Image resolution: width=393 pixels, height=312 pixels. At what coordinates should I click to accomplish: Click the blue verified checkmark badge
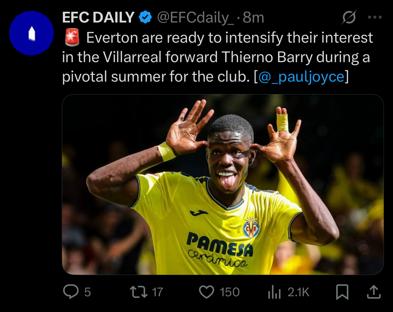[x=145, y=17]
